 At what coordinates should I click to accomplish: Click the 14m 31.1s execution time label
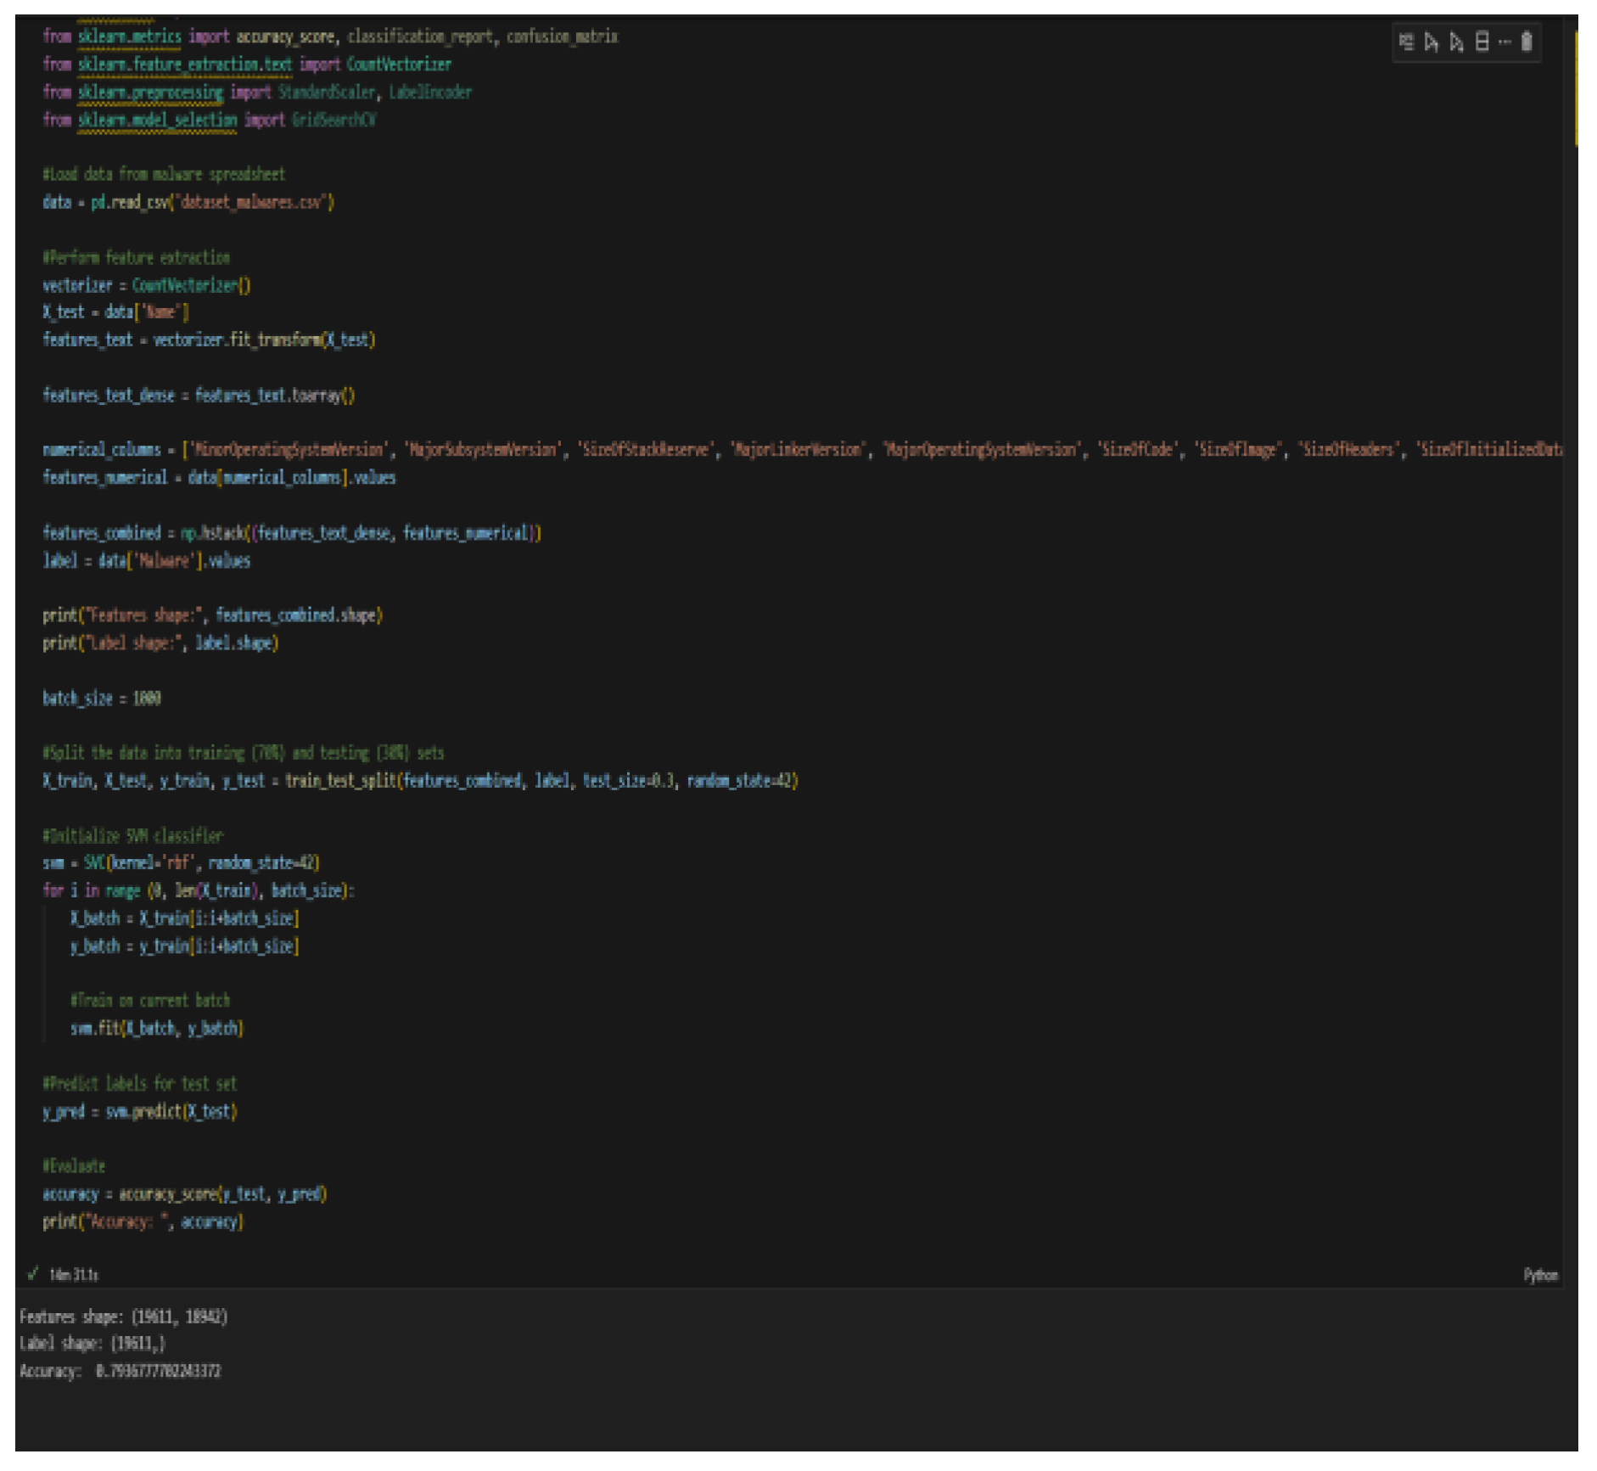[x=74, y=1275]
